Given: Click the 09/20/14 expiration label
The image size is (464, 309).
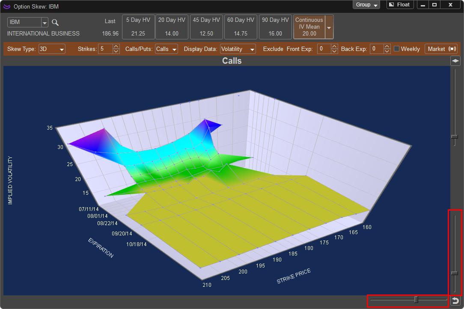Looking at the screenshot, I should [x=122, y=234].
